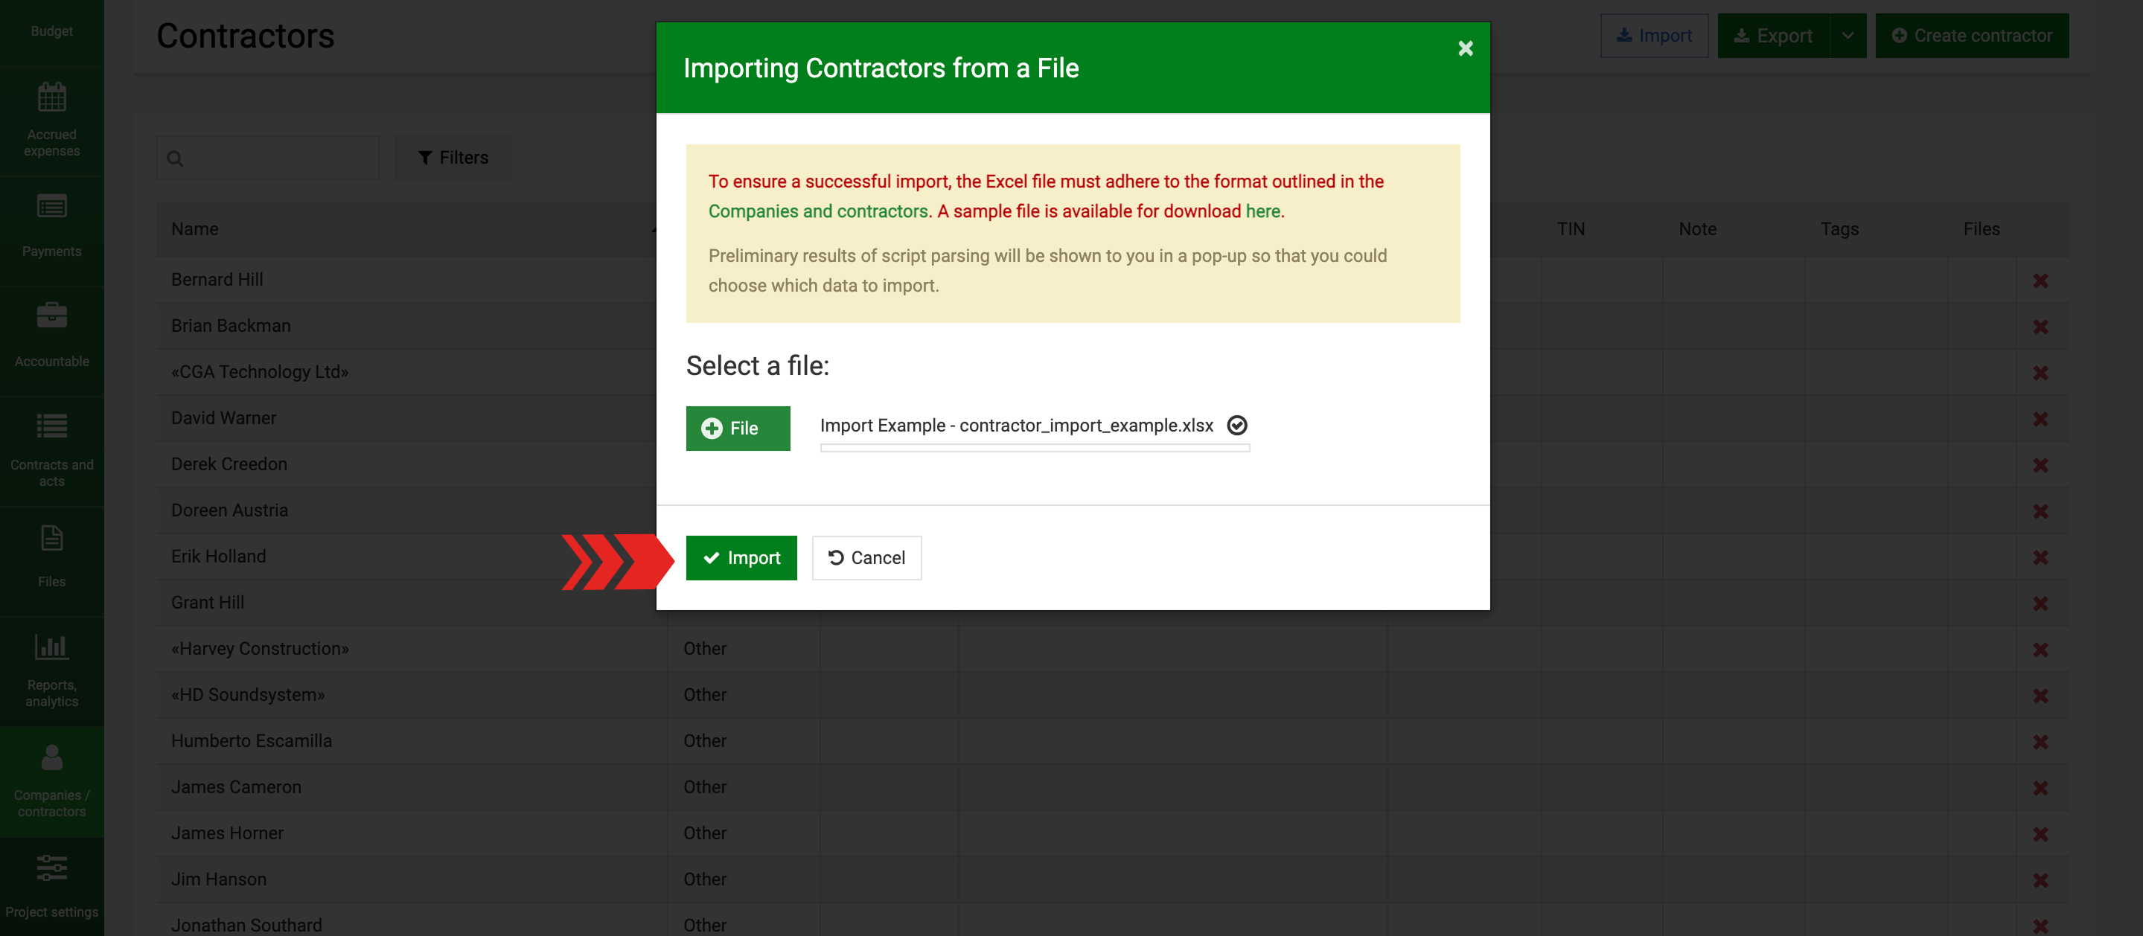2143x936 pixels.
Task: Delete Jim Hanson row
Action: point(2041,880)
